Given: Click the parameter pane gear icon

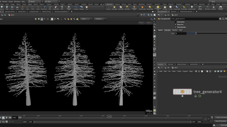Looking at the screenshot, I should [x=220, y=19].
